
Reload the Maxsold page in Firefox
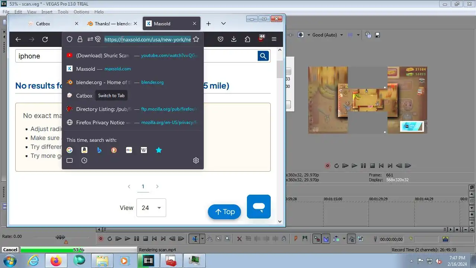coord(45,39)
